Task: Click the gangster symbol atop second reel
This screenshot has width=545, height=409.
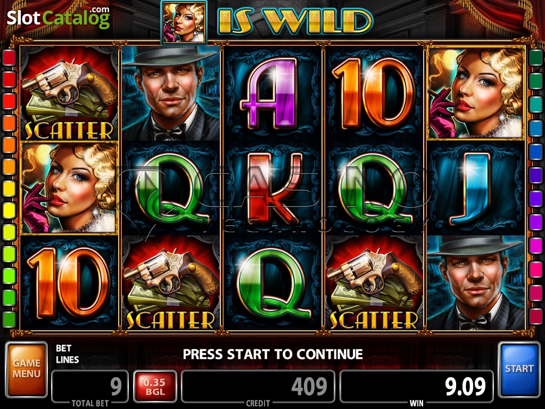Action: pos(171,93)
